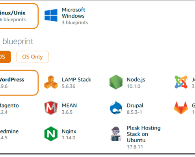
Task: Click the '3 blueprints' text
Action: (75, 23)
